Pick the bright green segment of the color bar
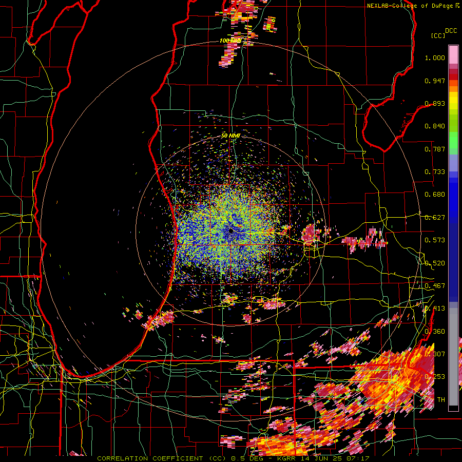462x462 pixels. 453,140
